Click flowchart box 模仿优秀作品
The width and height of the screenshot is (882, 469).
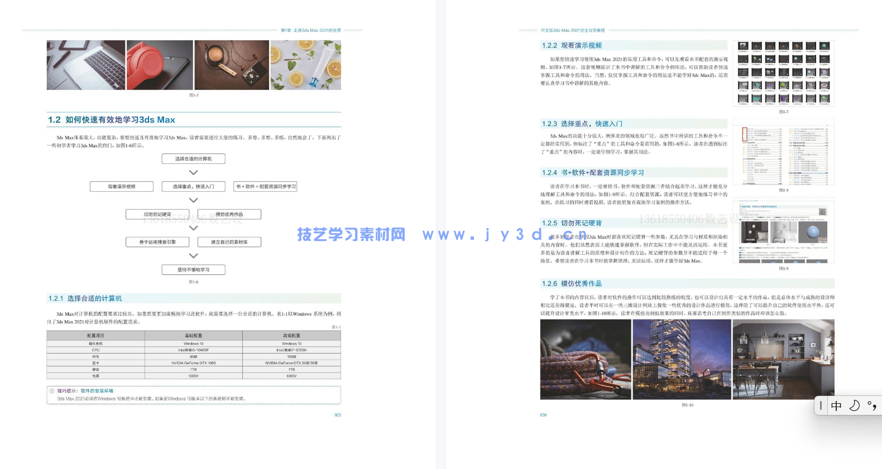coord(229,214)
